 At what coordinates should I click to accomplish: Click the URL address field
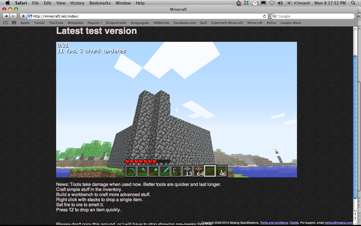[148, 16]
